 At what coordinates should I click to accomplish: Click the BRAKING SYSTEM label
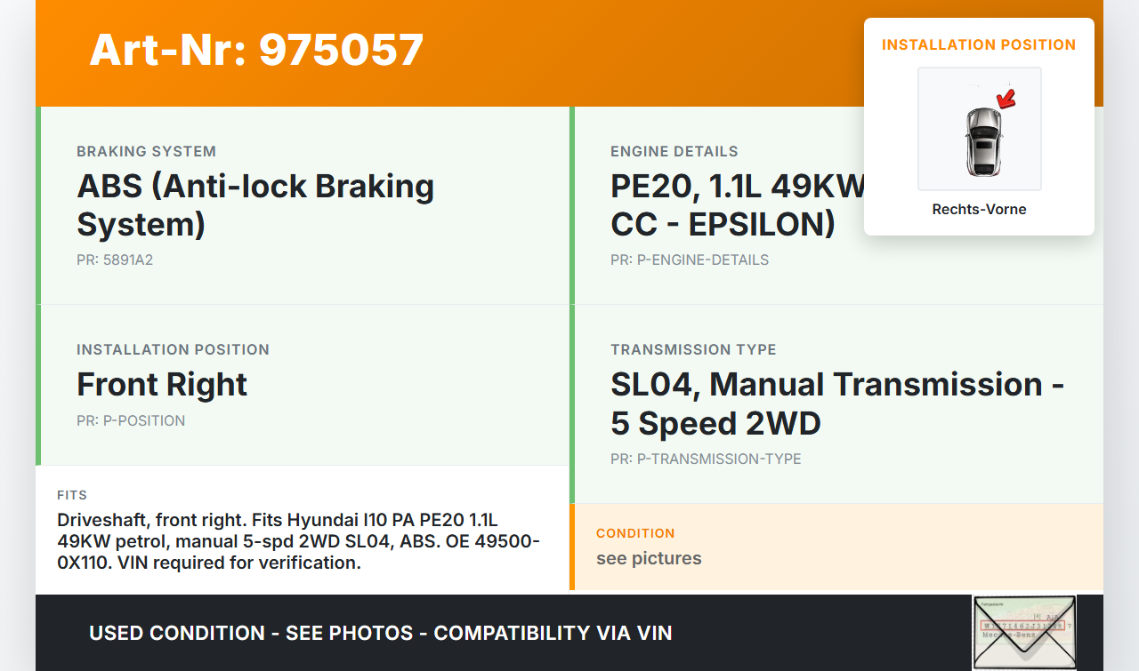point(146,151)
